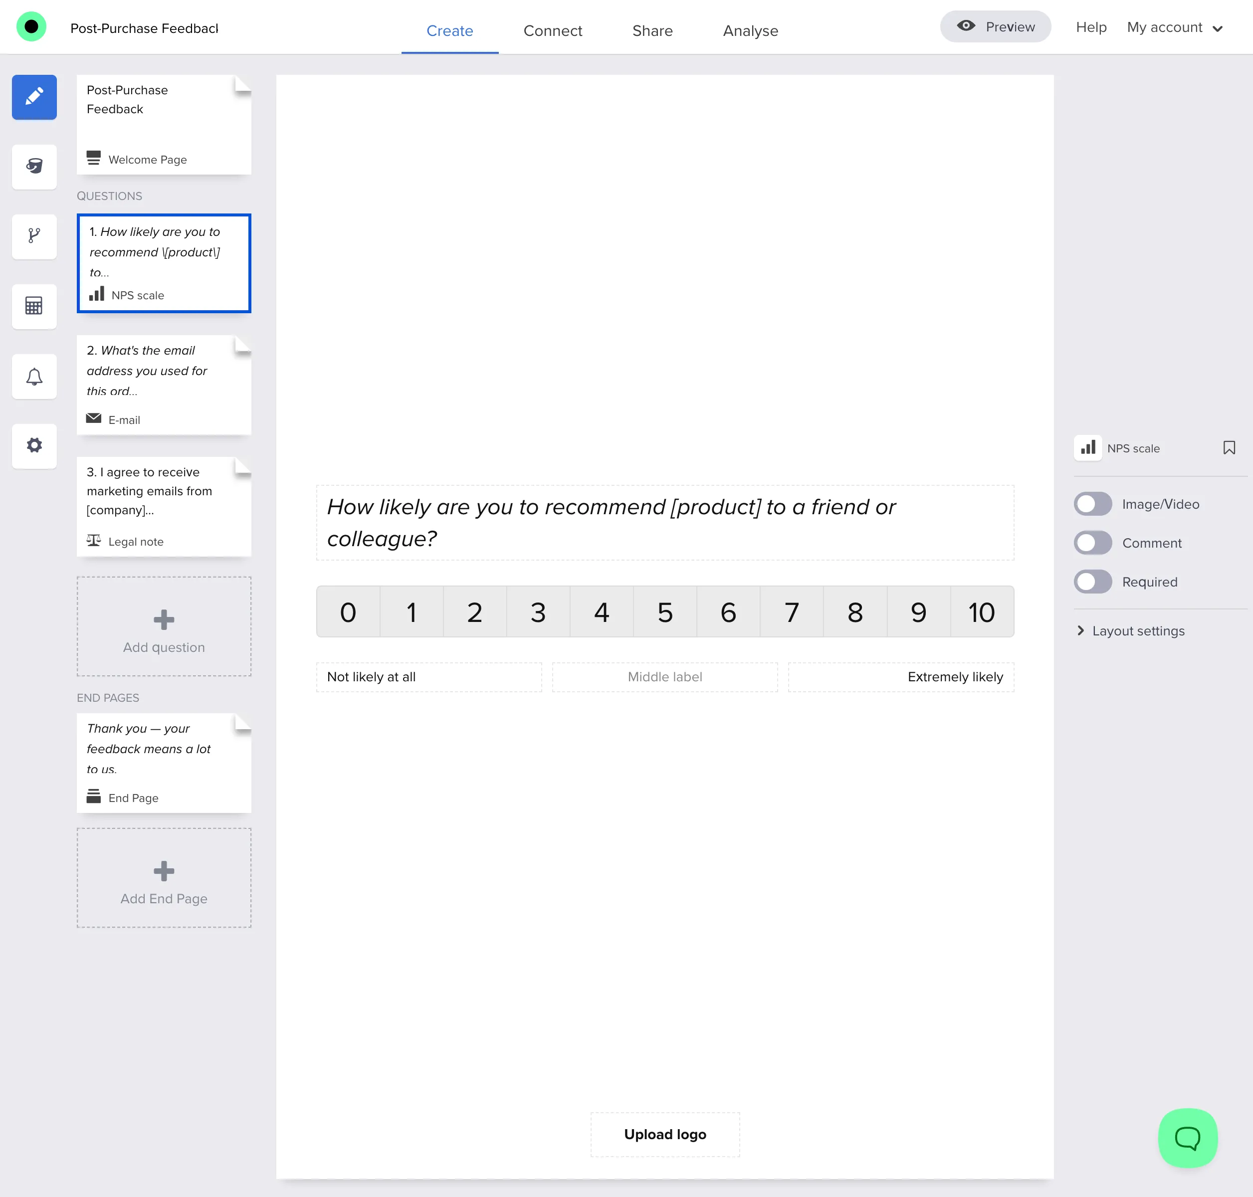Open the My account dropdown
Screen dimensions: 1253x1197
pyautogui.click(x=1175, y=27)
